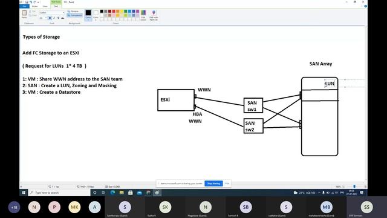The height and width of the screenshot is (218, 387).
Task: Switch to the Home ribbon tab
Action: pyautogui.click(x=35, y=6)
